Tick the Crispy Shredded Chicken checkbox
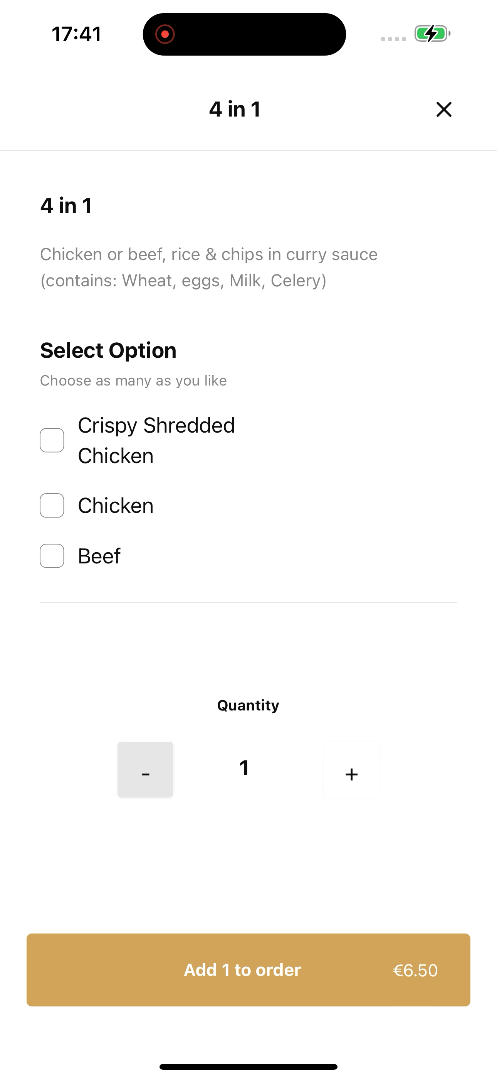This screenshot has height=1079, width=497. click(52, 440)
